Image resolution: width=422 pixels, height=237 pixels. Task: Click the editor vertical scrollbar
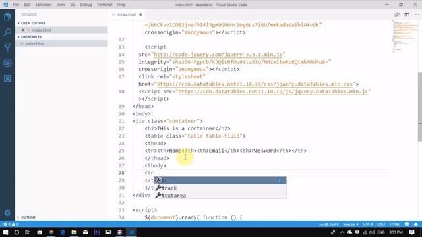[419, 107]
